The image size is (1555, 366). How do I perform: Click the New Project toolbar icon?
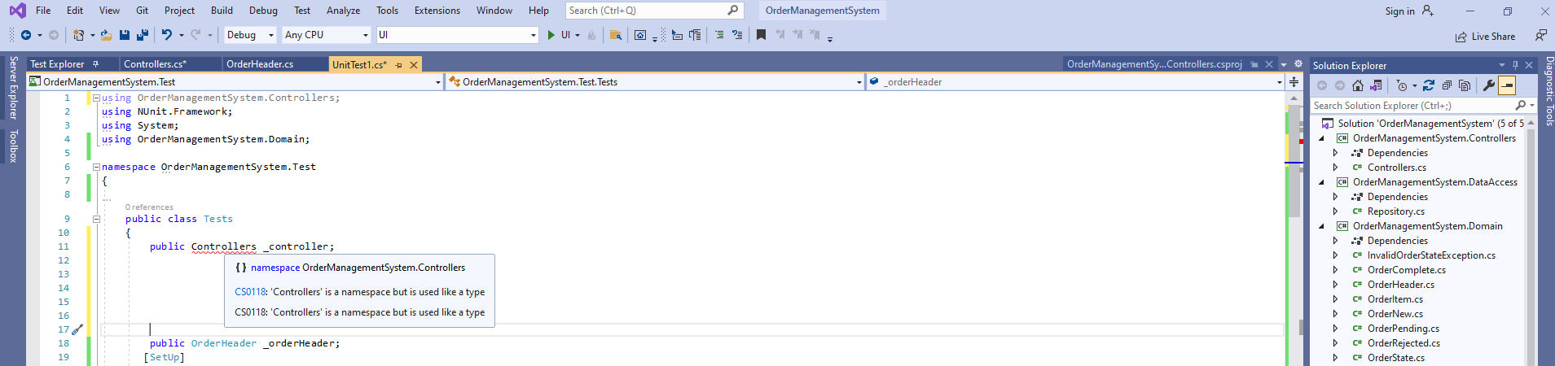click(78, 35)
